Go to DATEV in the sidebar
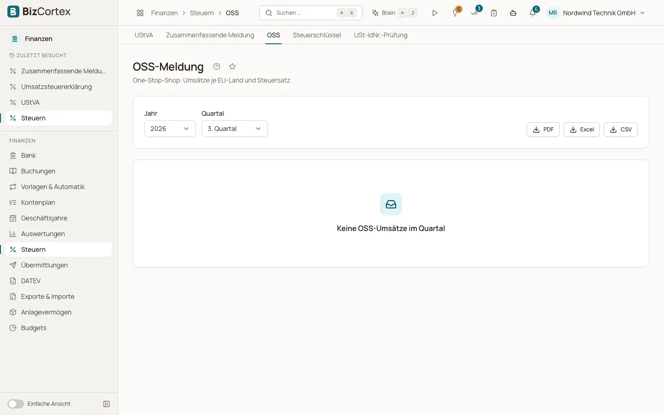 tap(59, 281)
